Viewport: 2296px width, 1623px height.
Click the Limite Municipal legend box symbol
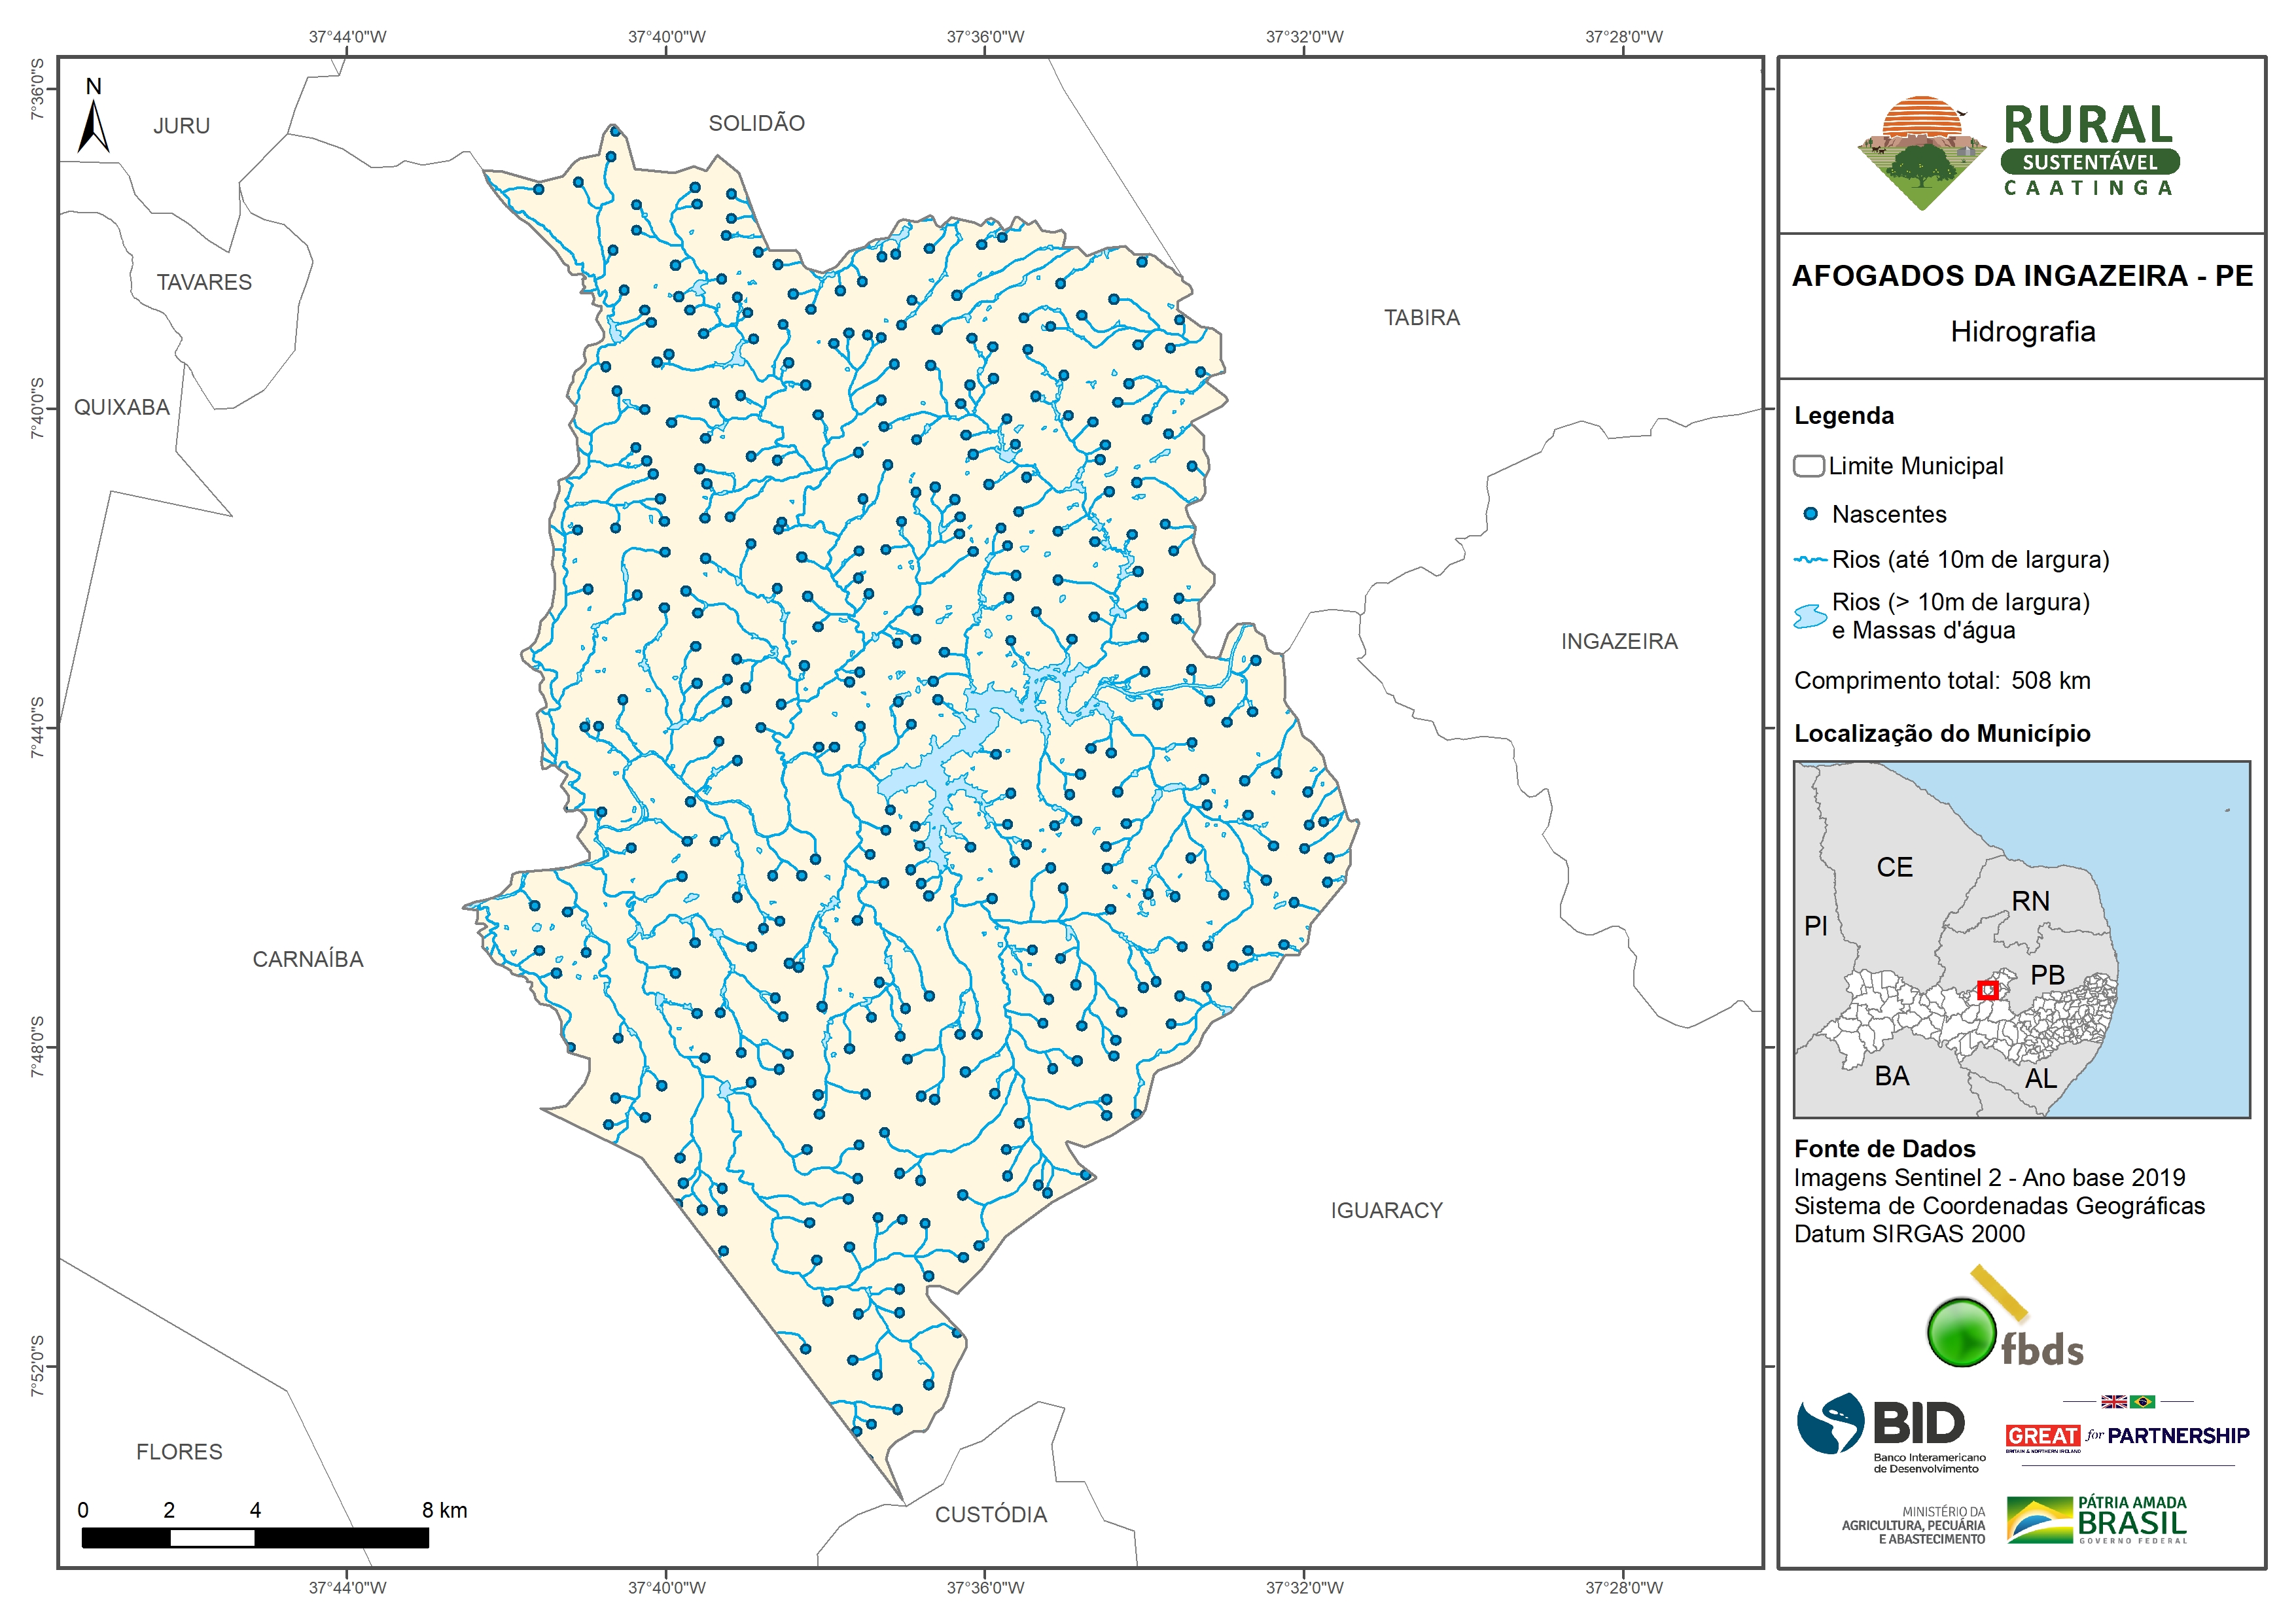(1808, 466)
